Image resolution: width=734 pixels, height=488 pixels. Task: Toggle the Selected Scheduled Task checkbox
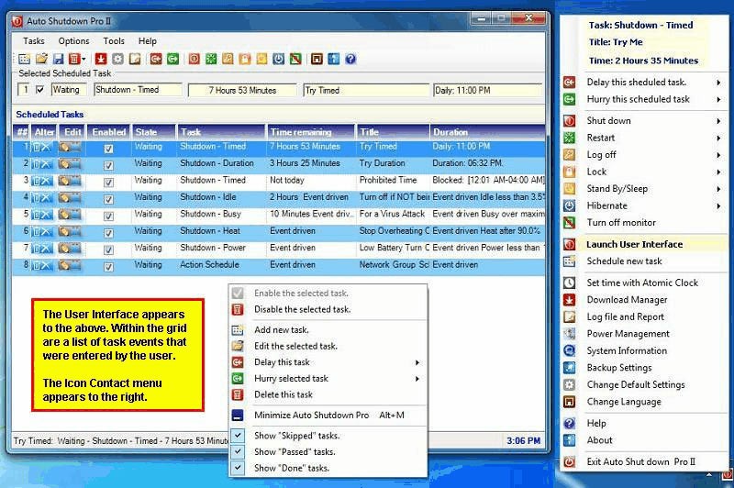[x=40, y=89]
